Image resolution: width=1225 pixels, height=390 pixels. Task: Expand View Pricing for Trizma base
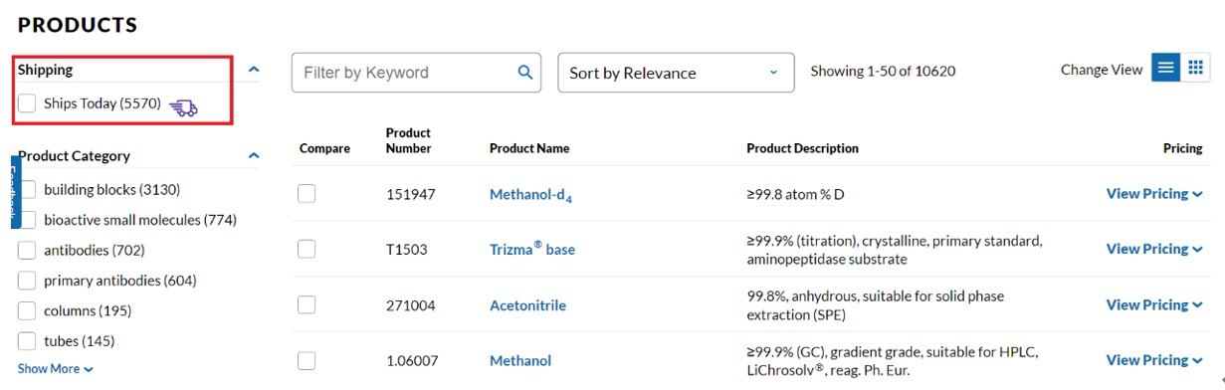[x=1154, y=249]
